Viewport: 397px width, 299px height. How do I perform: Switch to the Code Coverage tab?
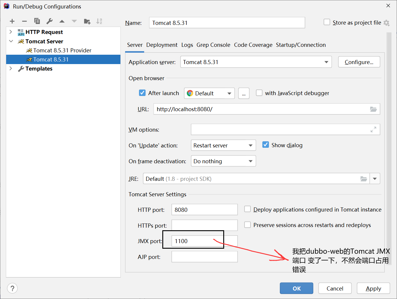click(x=253, y=45)
